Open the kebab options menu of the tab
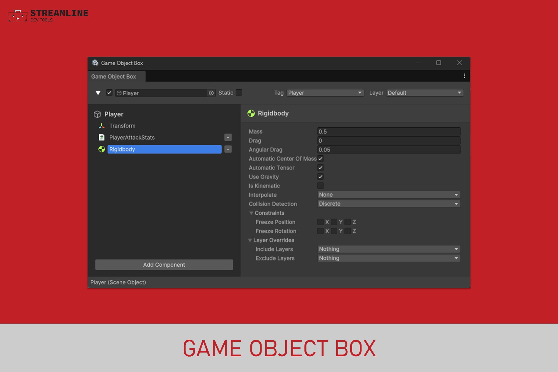558x372 pixels. 464,76
